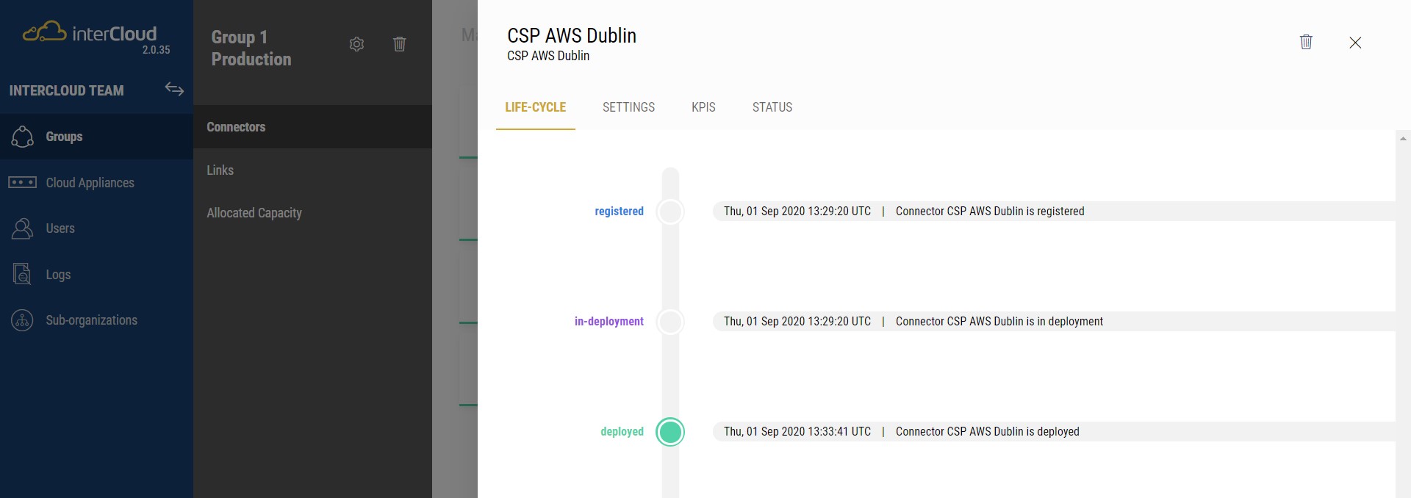Viewport: 1411px width, 498px height.
Task: Open Links in the group menu
Action: click(220, 170)
